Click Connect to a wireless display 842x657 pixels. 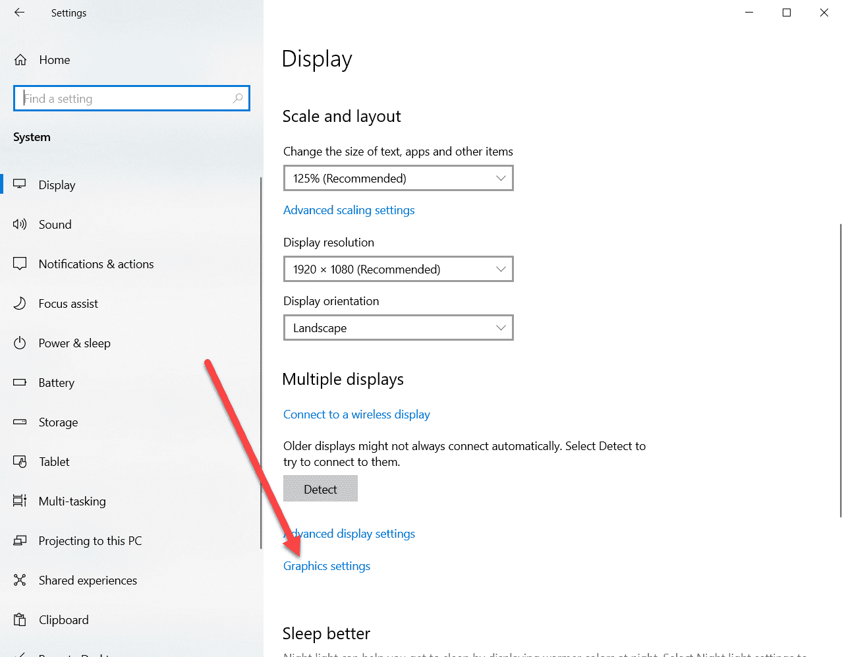coord(356,414)
